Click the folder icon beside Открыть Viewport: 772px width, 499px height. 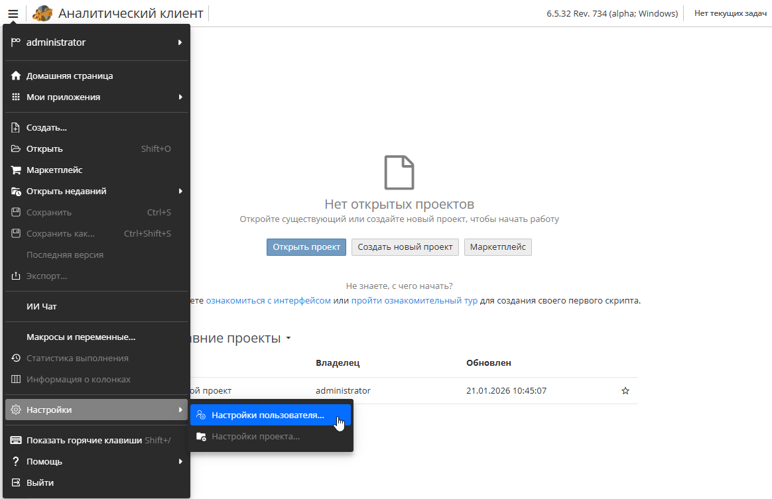15,148
